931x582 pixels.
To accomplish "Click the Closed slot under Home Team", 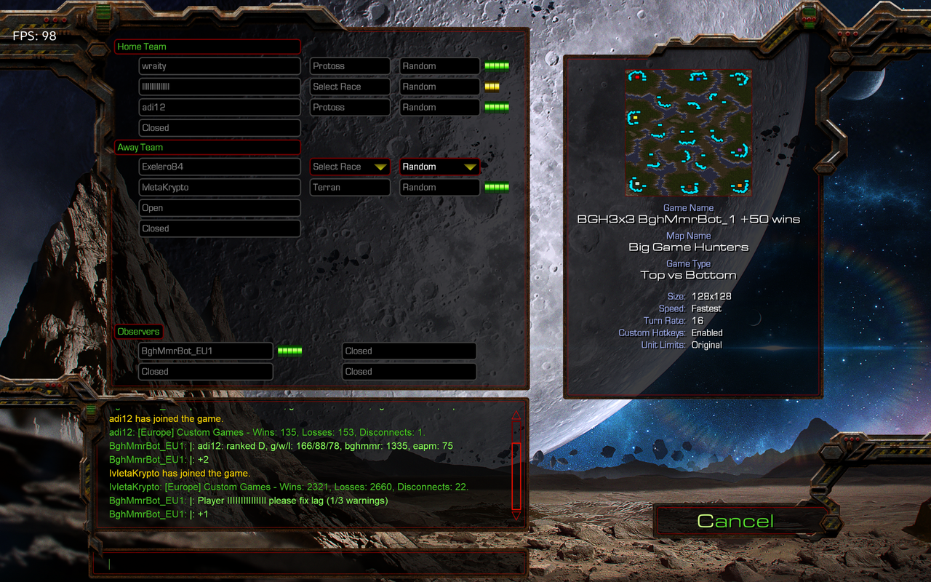I will tap(220, 128).
